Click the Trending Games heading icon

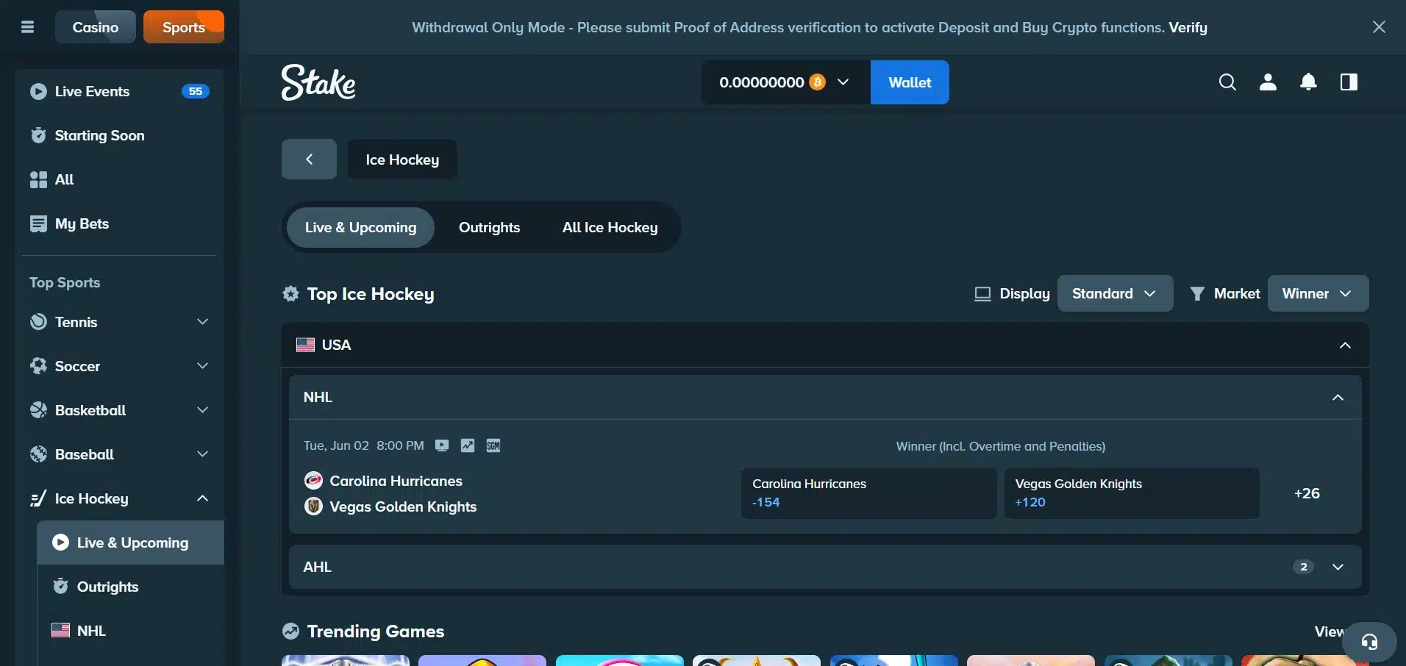click(x=290, y=631)
